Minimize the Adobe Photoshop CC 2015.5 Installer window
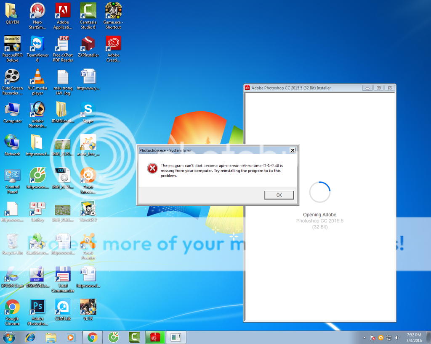Image resolution: width=431 pixels, height=344 pixels. click(x=367, y=88)
